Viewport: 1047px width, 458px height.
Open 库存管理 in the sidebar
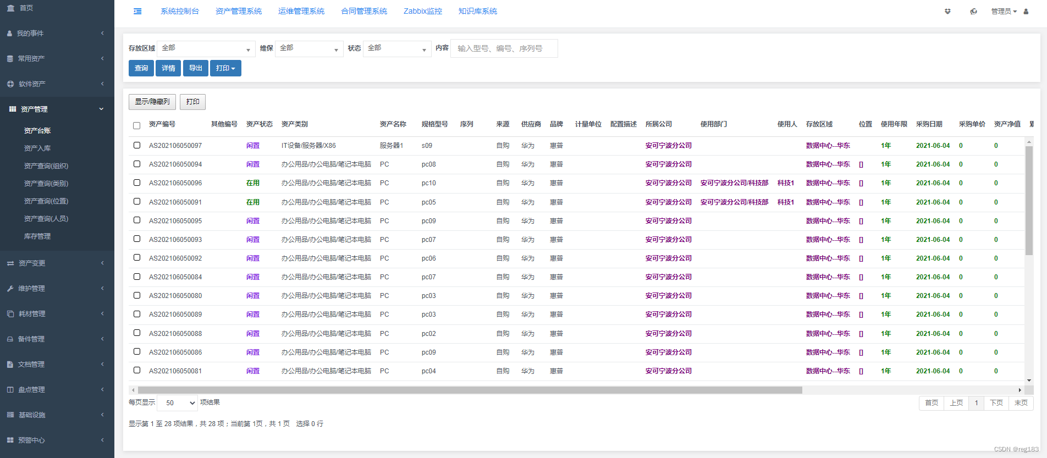coord(37,236)
